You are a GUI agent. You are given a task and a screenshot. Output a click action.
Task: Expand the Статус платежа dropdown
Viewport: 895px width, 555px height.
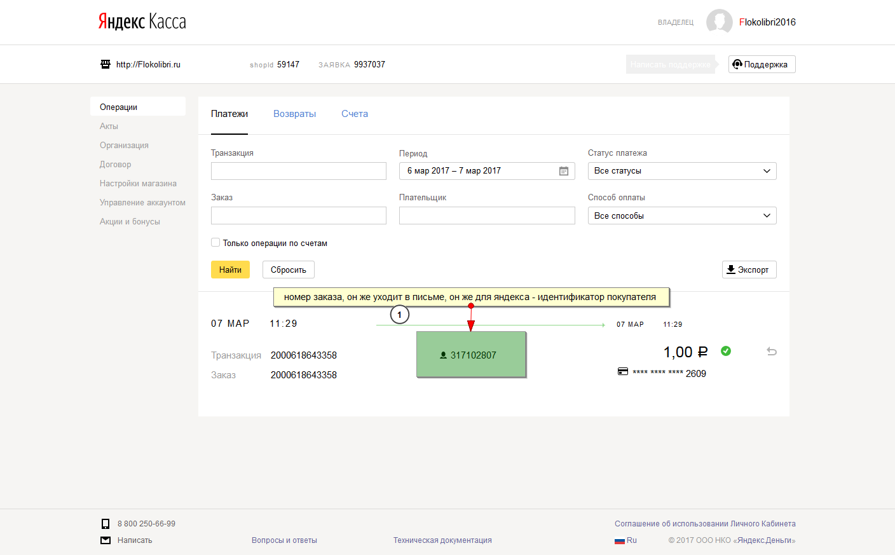[681, 171]
